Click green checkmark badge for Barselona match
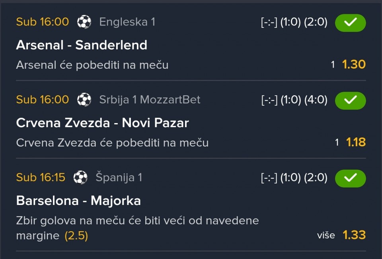The height and width of the screenshot is (259, 382). pos(350,178)
